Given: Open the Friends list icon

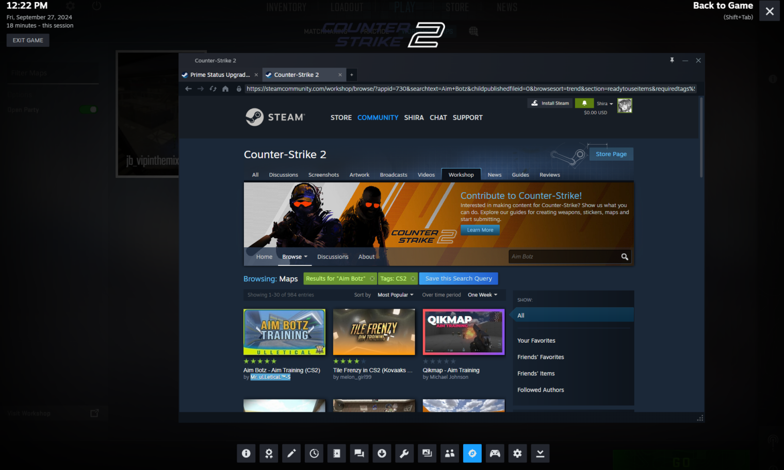Looking at the screenshot, I should pos(450,454).
